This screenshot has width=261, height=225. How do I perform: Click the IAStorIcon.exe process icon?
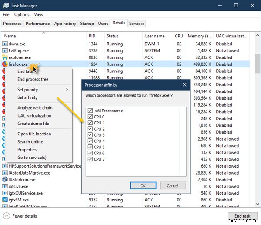click(x=5, y=179)
